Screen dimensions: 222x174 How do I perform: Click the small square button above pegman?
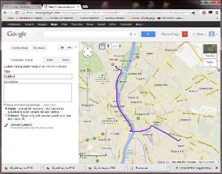pyautogui.click(x=88, y=63)
